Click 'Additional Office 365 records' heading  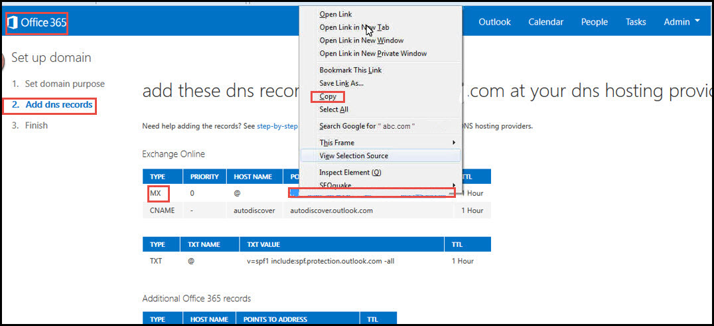click(x=196, y=299)
